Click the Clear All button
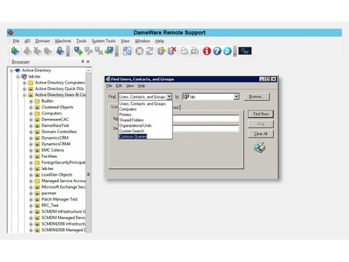Viewport: 349px width, 262px height. (260, 133)
